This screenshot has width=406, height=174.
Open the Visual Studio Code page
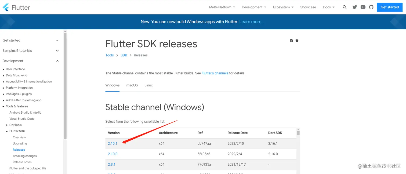click(x=22, y=119)
